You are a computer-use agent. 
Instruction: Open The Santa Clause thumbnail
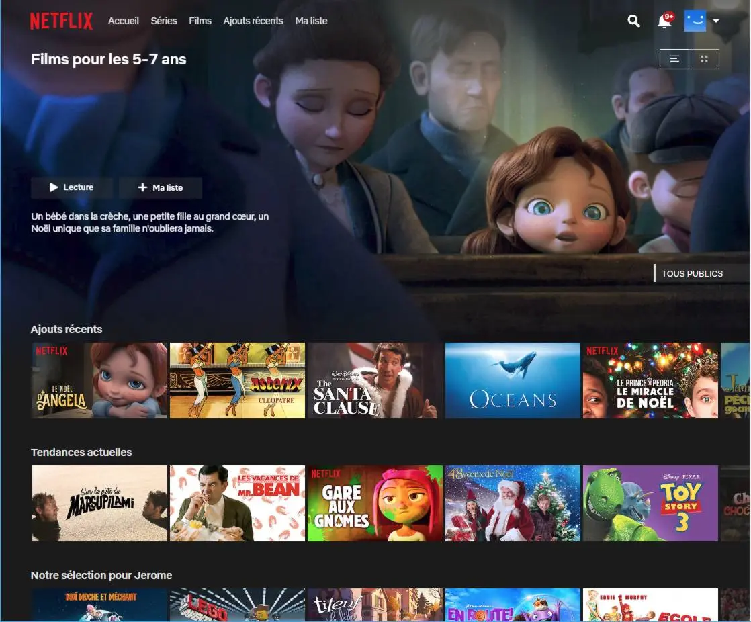375,380
